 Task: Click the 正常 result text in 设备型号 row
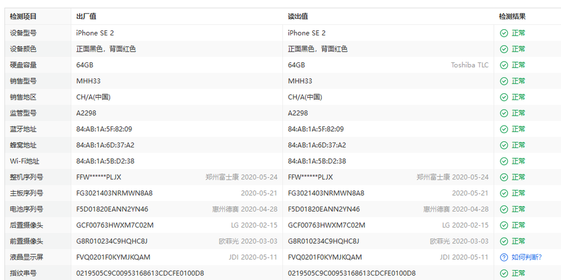(519, 33)
